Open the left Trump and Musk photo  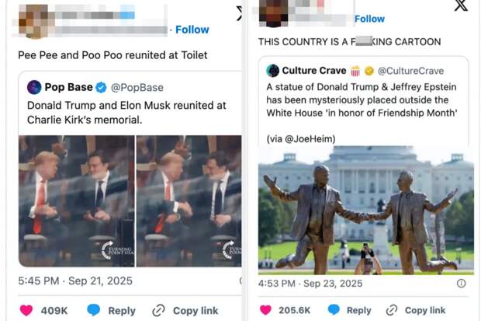pos(76,201)
